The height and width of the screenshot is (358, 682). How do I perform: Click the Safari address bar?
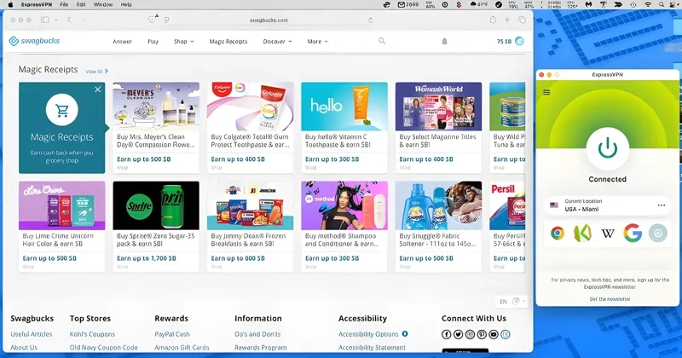[269, 20]
